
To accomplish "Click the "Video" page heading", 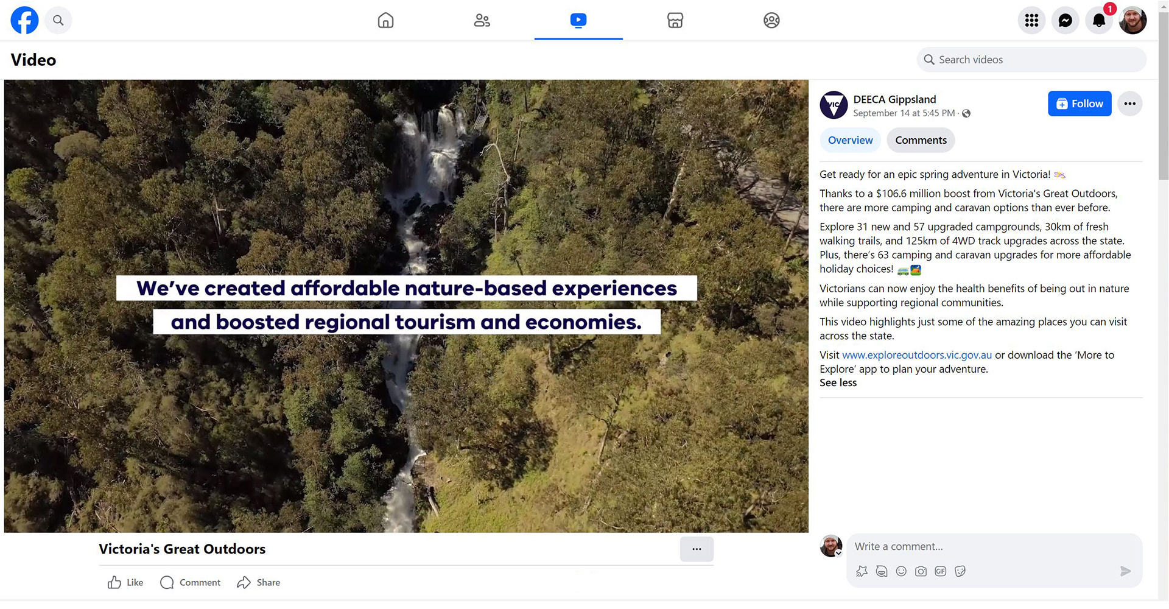I will coord(33,60).
